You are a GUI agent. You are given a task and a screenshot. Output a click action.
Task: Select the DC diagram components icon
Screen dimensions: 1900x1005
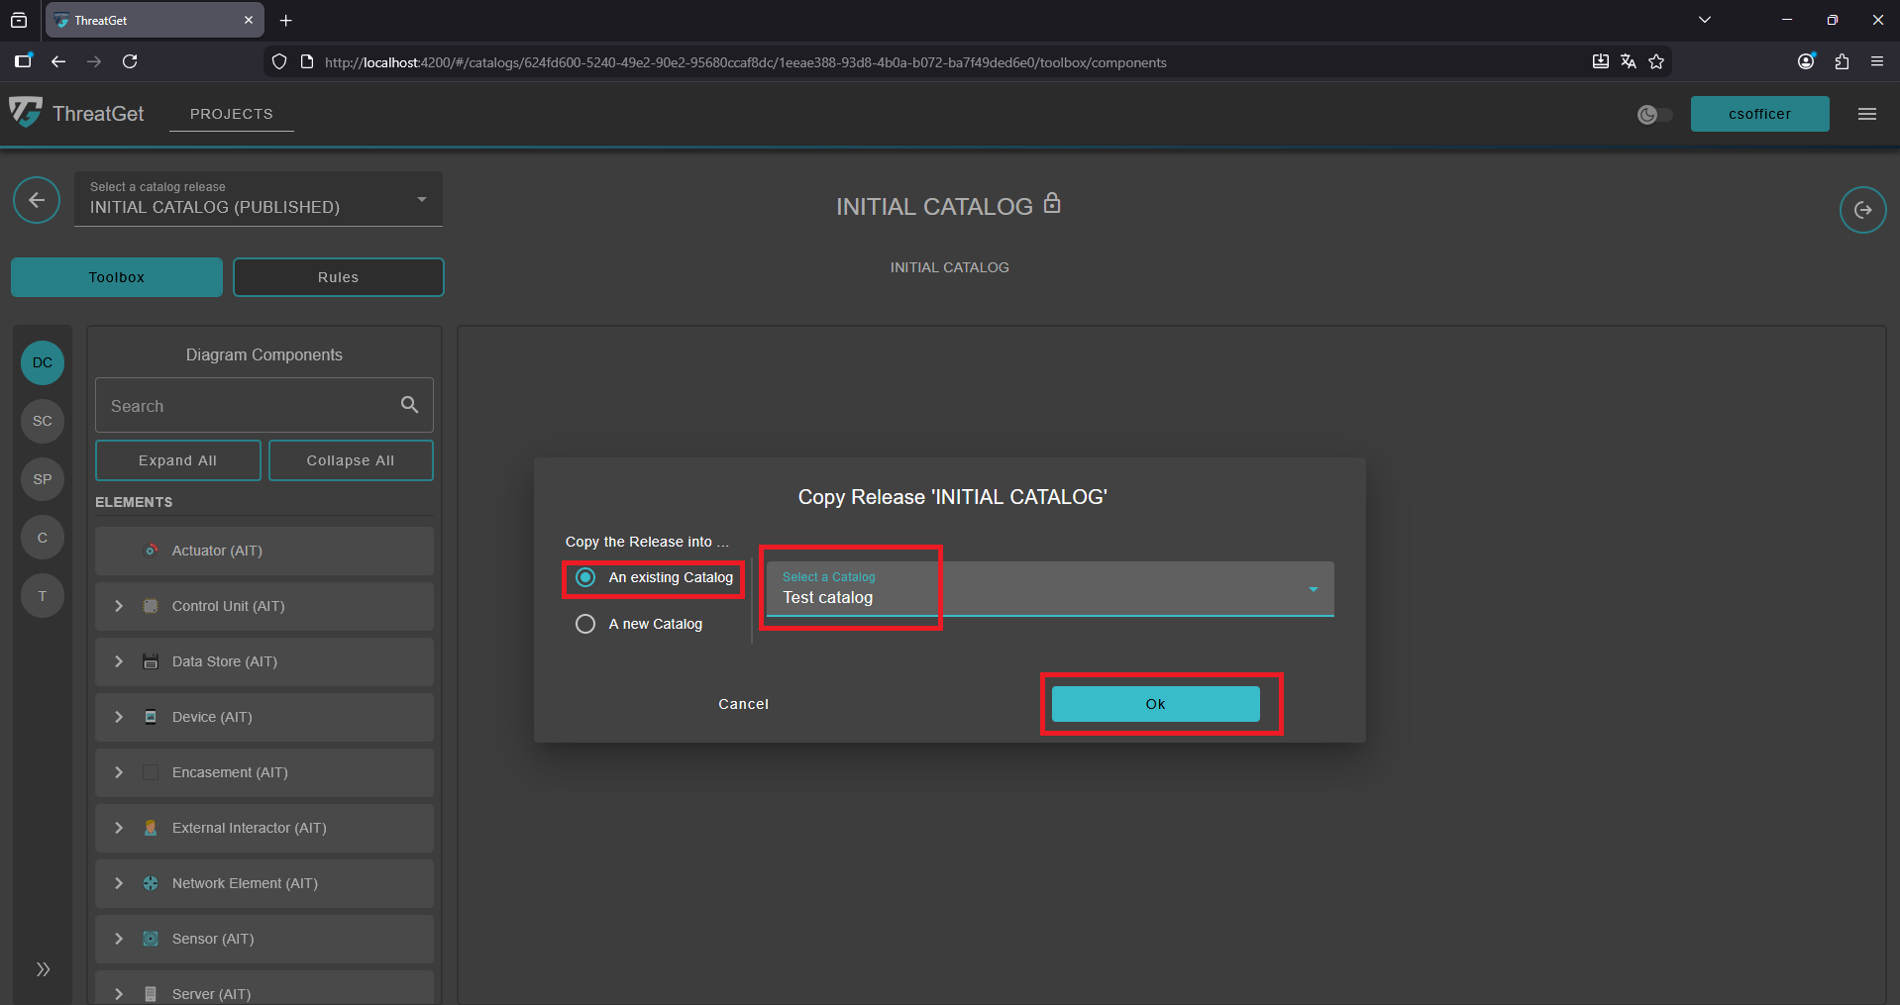click(x=42, y=362)
